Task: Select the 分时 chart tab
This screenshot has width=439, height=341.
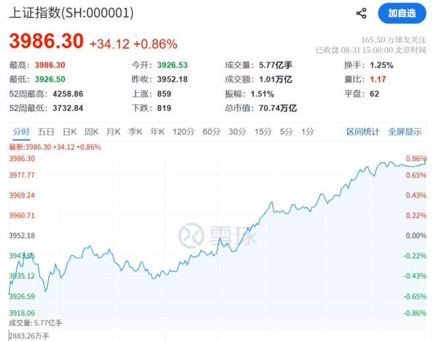Action: (x=21, y=131)
